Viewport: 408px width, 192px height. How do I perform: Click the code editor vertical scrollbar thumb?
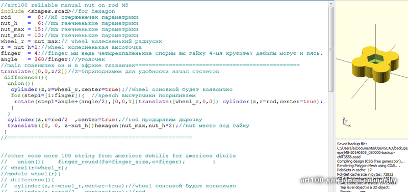click(330, 49)
